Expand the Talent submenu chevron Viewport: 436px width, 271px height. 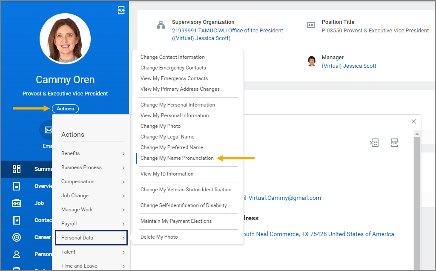click(123, 252)
